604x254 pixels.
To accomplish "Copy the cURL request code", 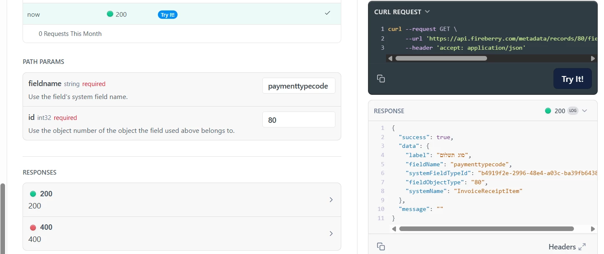I will (x=381, y=79).
